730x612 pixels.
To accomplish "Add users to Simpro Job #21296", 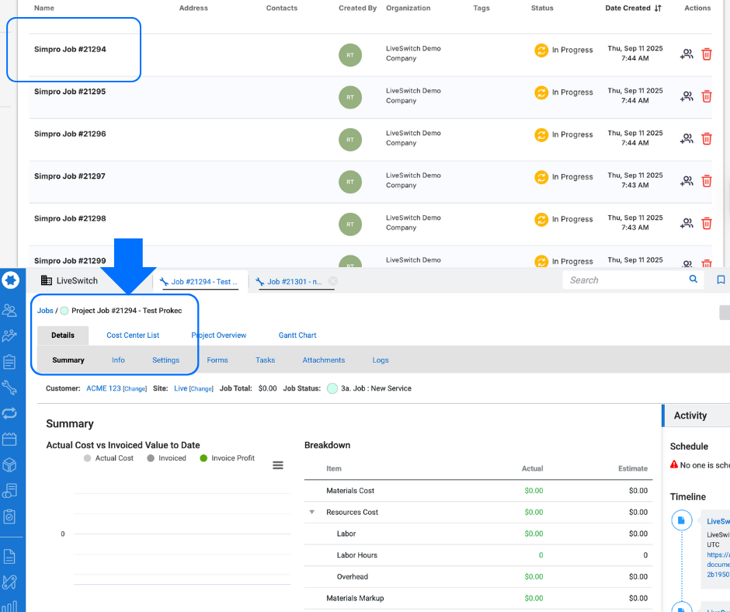I will click(x=687, y=139).
